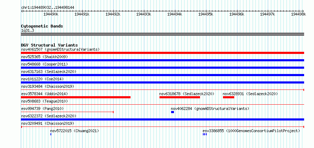This screenshot has height=148, width=314.
Task: Open the nsv525365 (Shaikh2009) label
Action: click(x=44, y=57)
